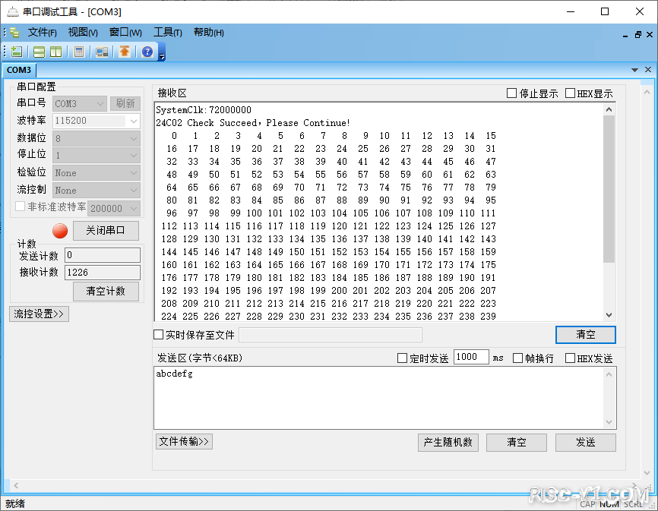Click the 发送计数 field

click(103, 255)
